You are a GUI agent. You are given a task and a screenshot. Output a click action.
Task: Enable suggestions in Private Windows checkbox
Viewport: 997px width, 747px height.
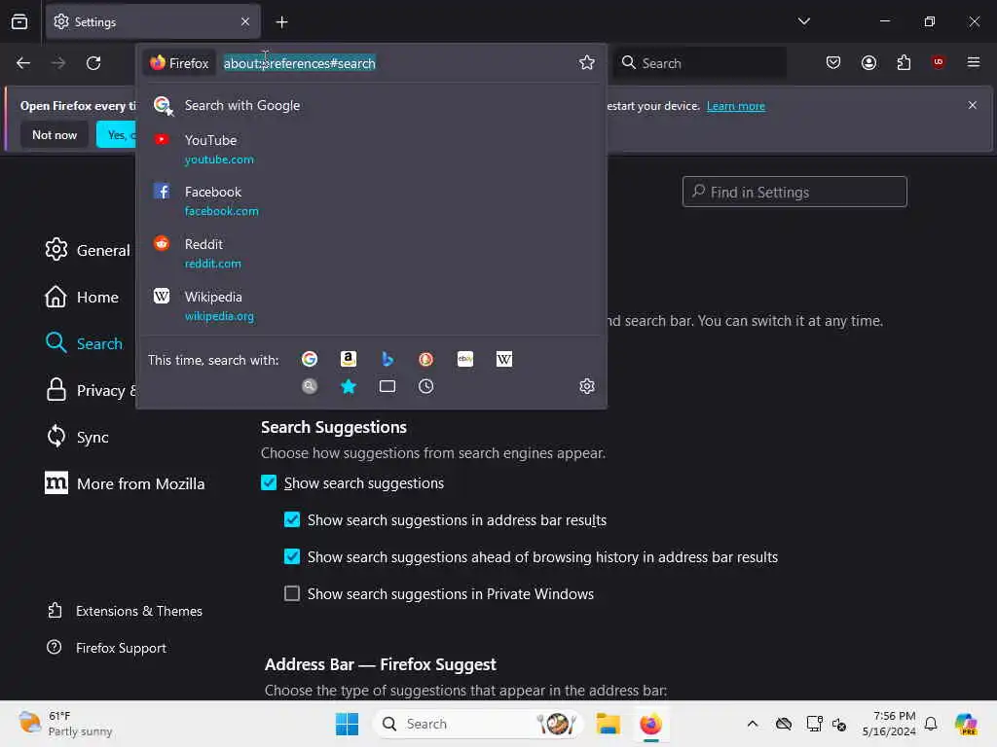292,593
